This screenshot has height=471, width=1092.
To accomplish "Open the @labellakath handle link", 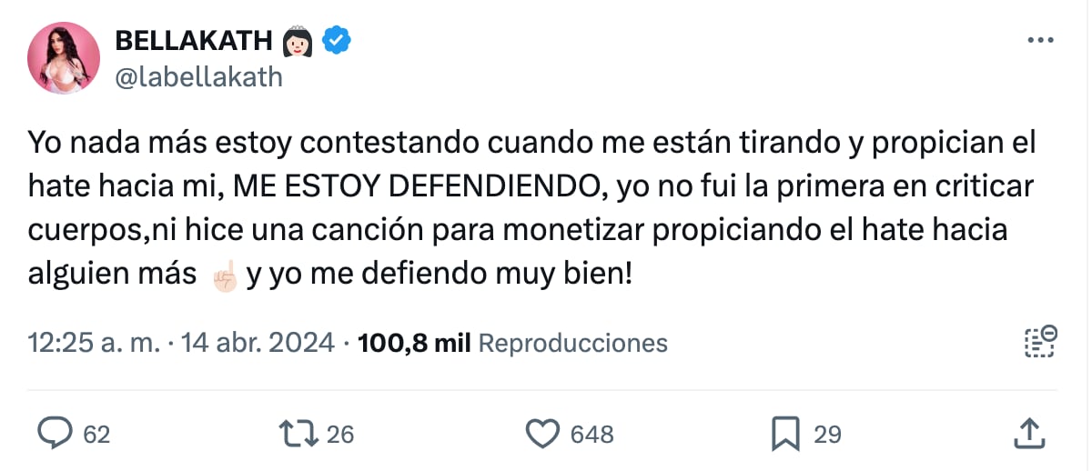I will click(198, 78).
